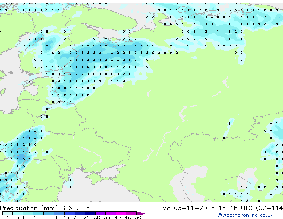
Task: Pick the 1–2 mm legend color
Action: click(x=28, y=213)
